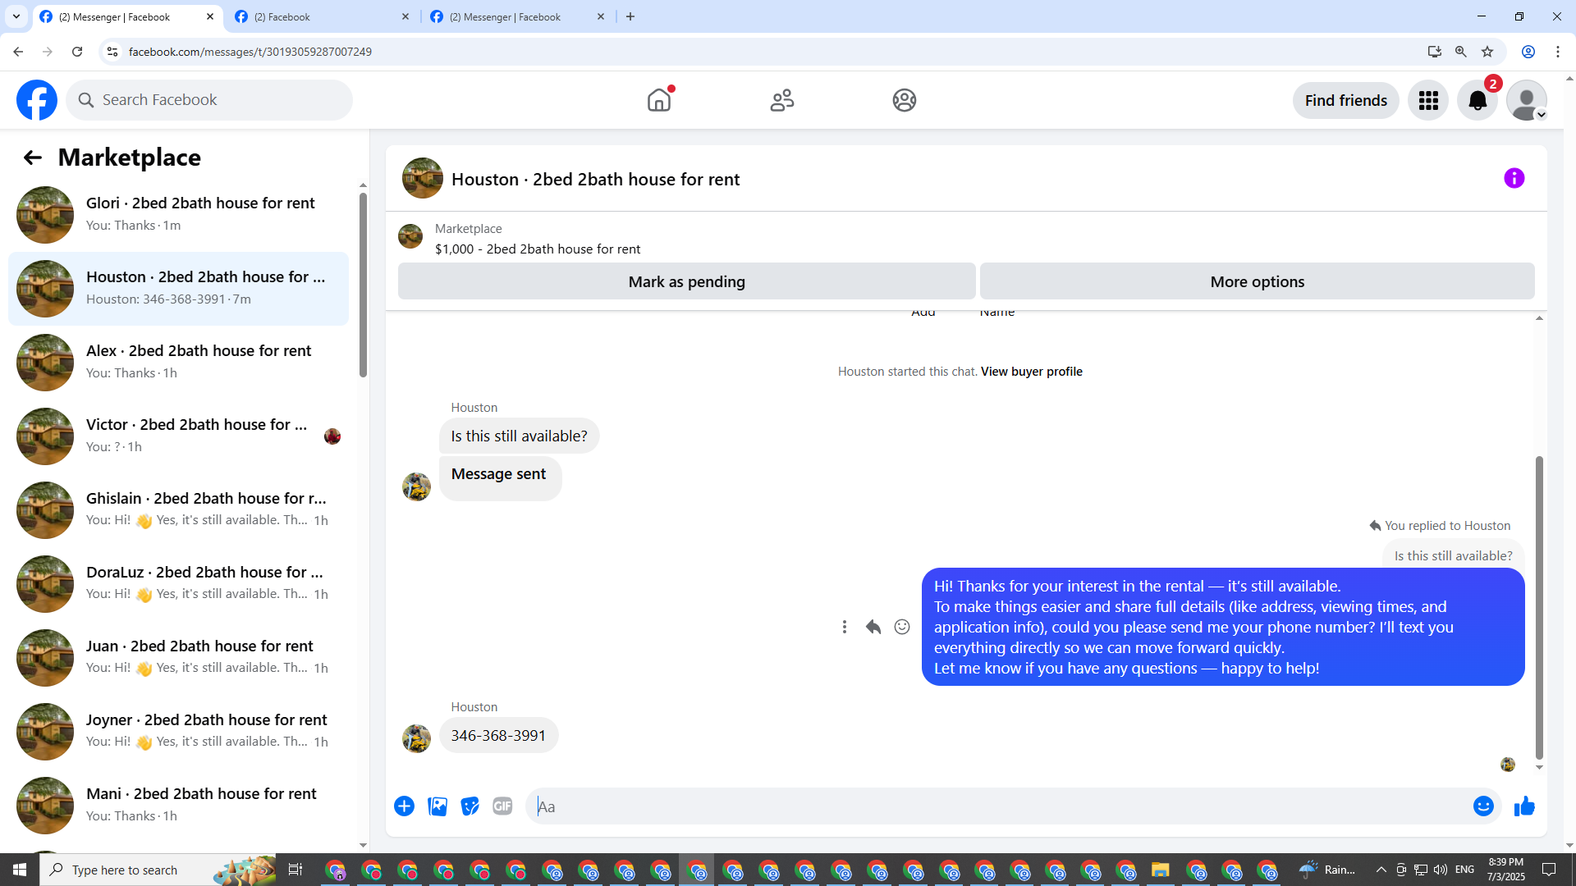Click reply arrow beside sent message
The height and width of the screenshot is (886, 1576).
(873, 627)
